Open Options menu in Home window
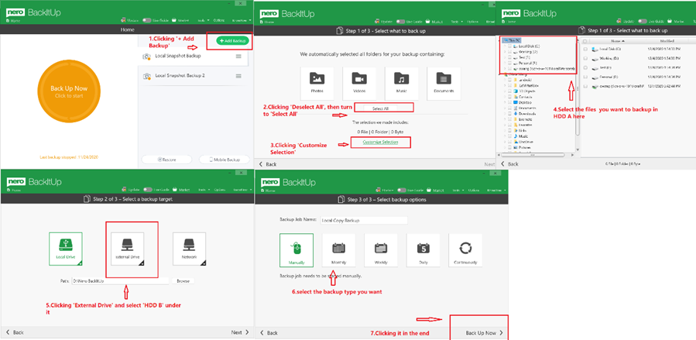 tap(219, 20)
